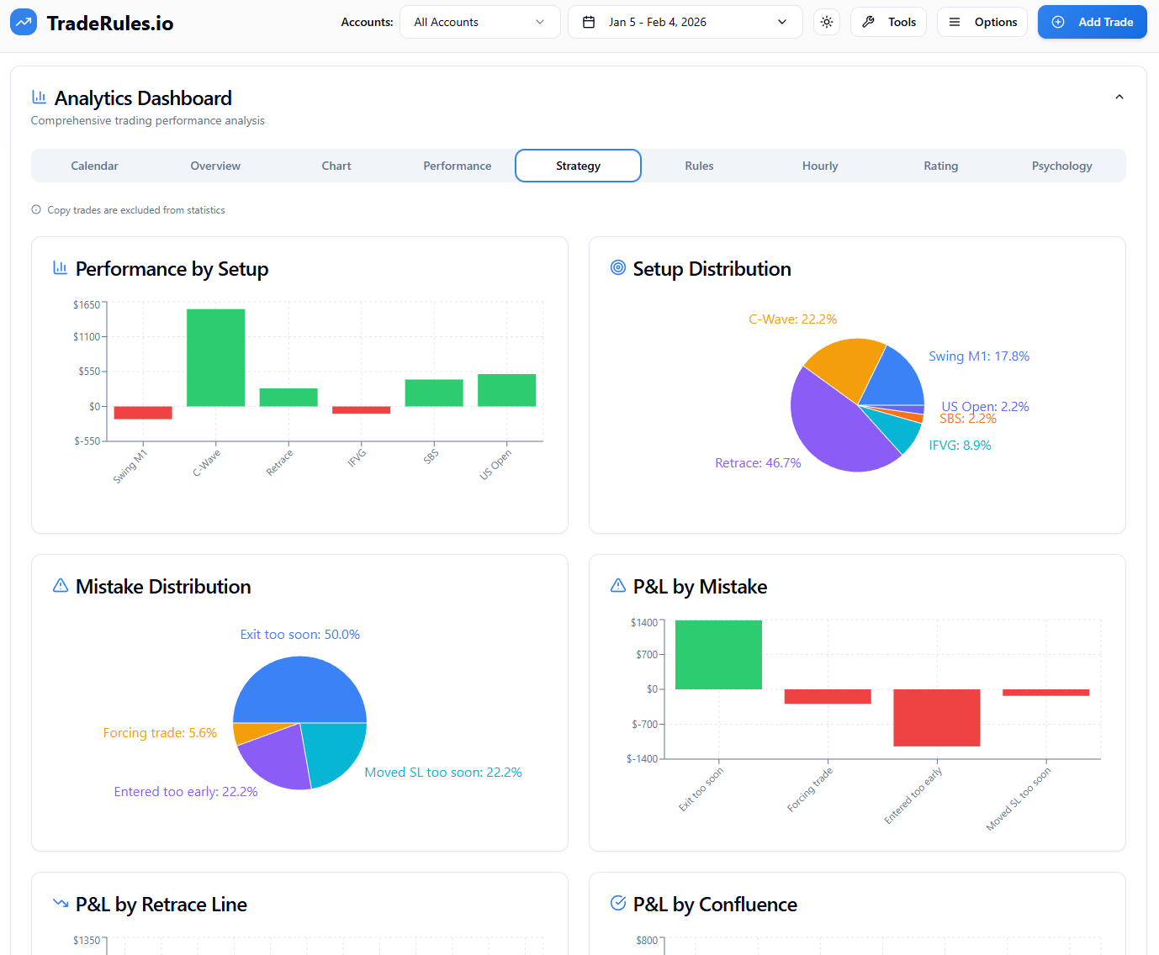Open the Options menu button

(982, 22)
